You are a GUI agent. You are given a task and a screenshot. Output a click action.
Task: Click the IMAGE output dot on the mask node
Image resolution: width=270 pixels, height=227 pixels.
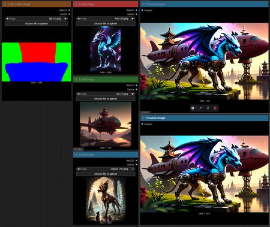69,10
